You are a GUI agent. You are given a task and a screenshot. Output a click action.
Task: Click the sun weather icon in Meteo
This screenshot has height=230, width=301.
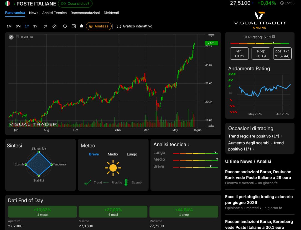pyautogui.click(x=113, y=168)
